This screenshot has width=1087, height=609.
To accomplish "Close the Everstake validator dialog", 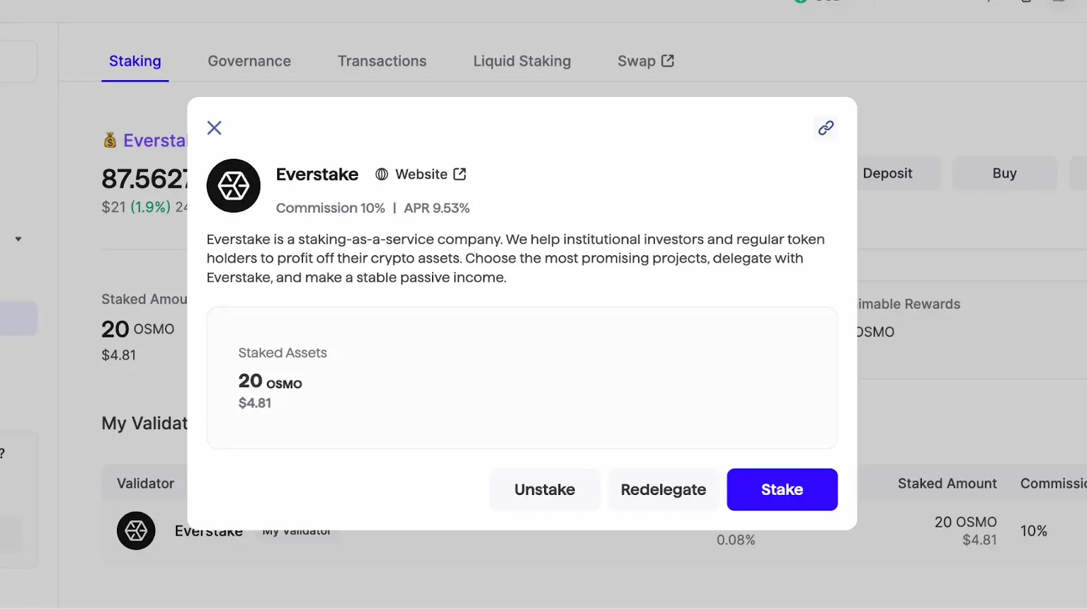I will 214,128.
